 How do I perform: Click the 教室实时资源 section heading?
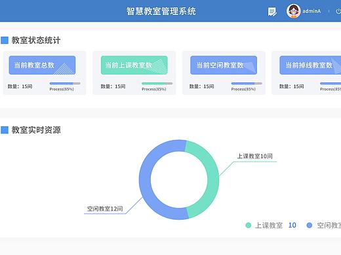coord(36,130)
